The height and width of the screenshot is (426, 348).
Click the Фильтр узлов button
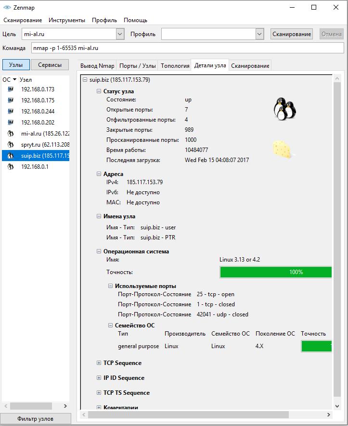(36, 419)
